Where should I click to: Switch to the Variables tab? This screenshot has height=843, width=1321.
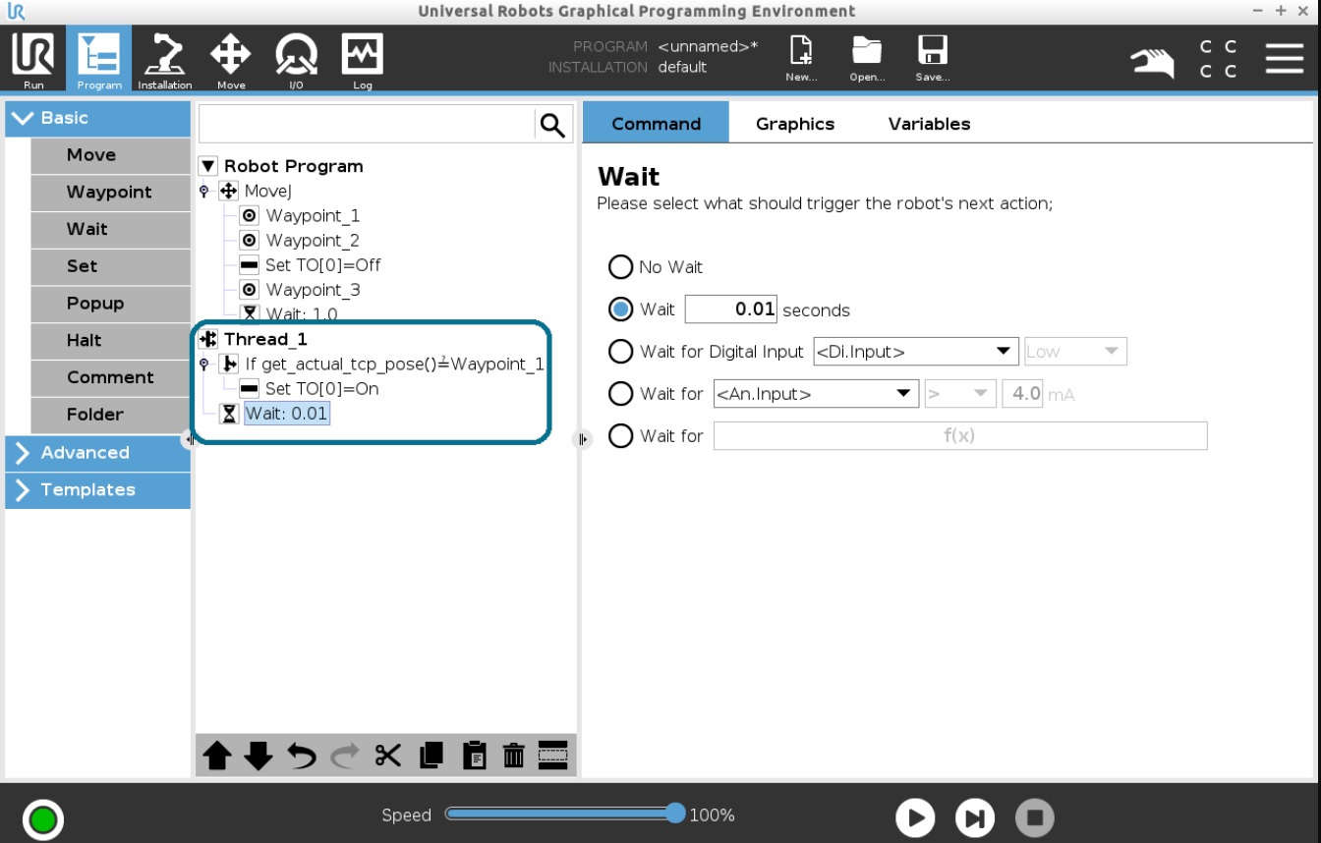929,123
